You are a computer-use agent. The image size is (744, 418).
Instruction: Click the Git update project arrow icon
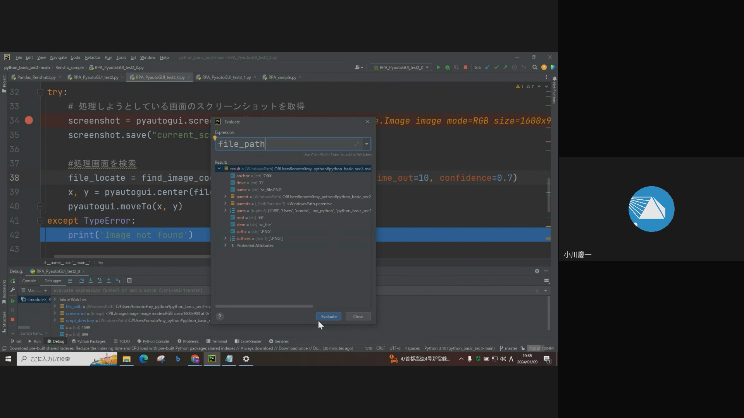point(487,67)
